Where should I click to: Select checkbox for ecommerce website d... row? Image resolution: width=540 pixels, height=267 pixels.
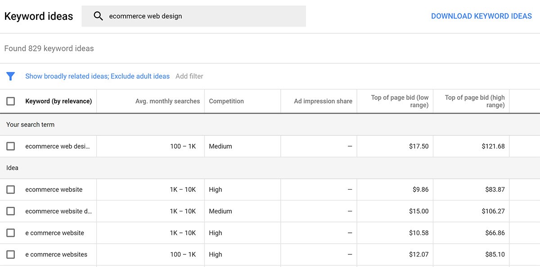click(10, 211)
